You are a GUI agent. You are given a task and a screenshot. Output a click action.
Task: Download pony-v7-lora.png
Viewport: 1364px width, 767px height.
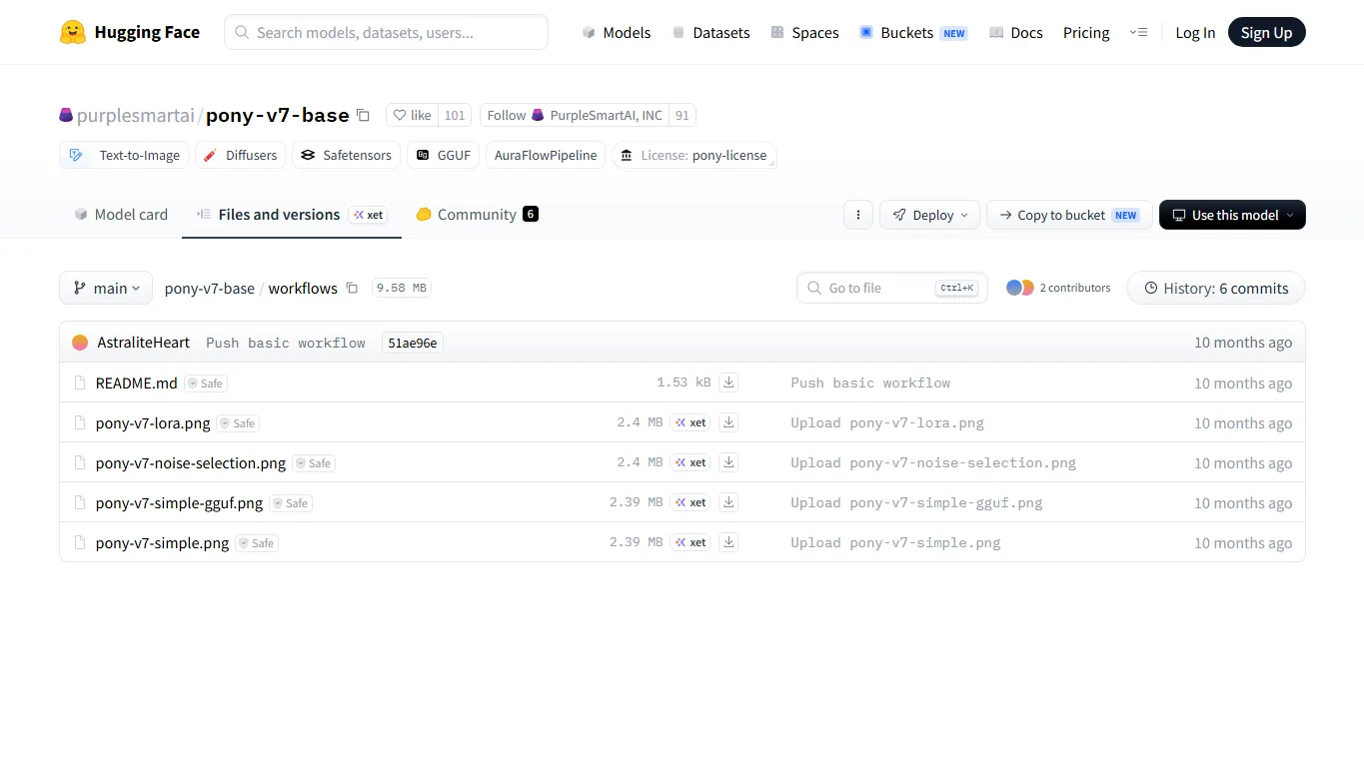pos(729,422)
